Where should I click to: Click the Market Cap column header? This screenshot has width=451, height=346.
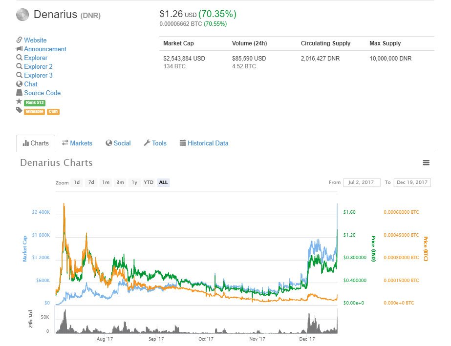tap(178, 43)
